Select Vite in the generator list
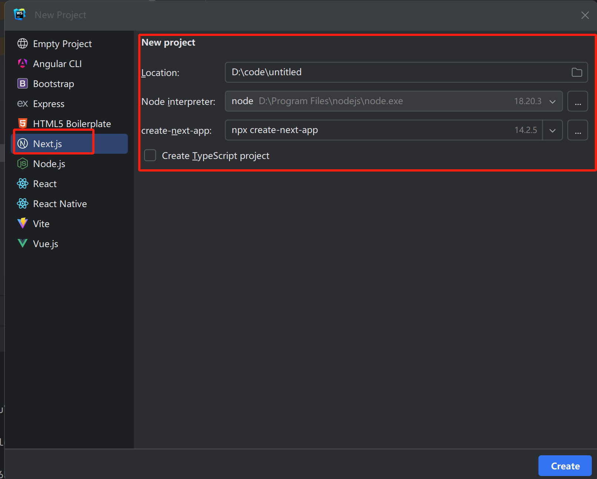597x479 pixels. point(69,224)
